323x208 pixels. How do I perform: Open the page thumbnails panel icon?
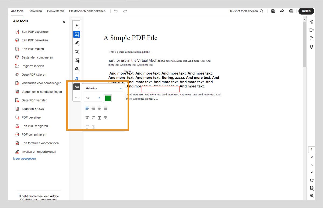[312, 38]
